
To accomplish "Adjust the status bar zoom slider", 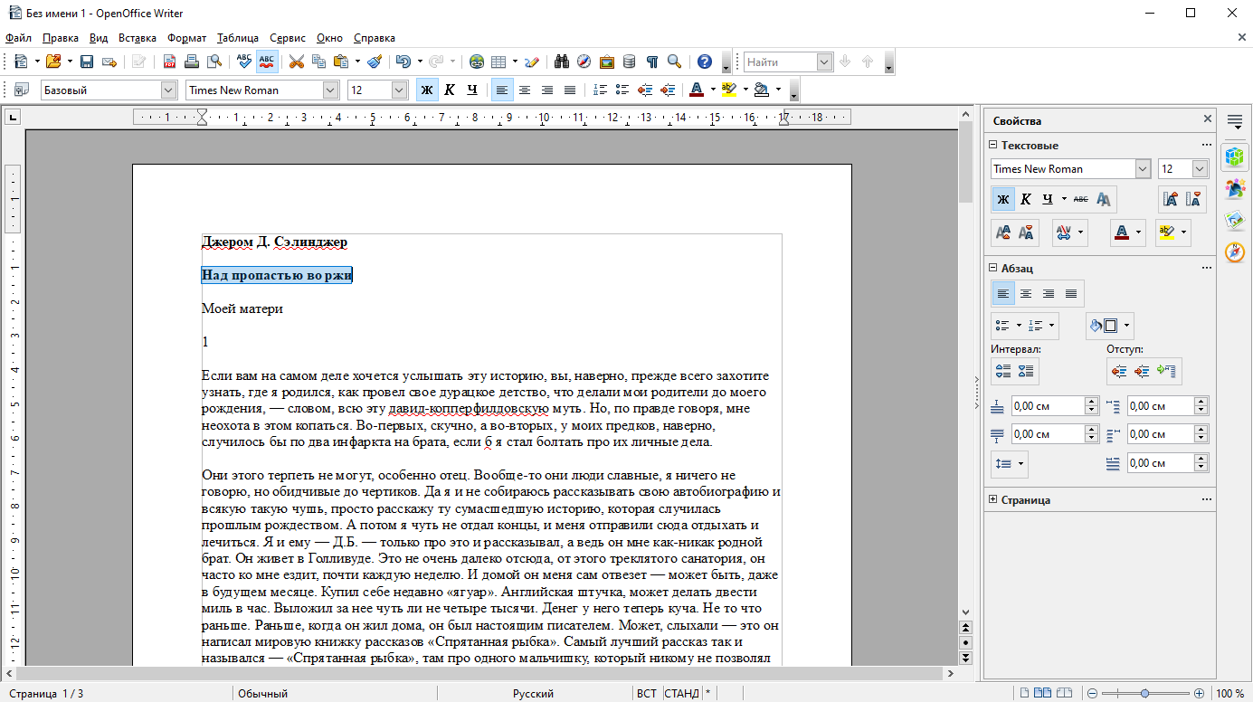I will tap(1145, 694).
